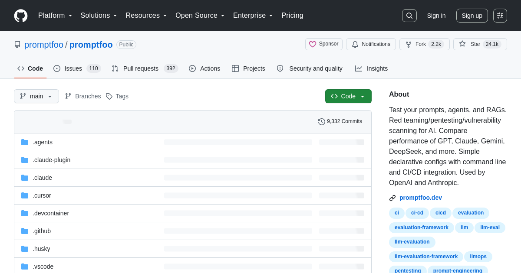Click the 24.1k star count
Viewport: 521px width, 273px height.
492,44
